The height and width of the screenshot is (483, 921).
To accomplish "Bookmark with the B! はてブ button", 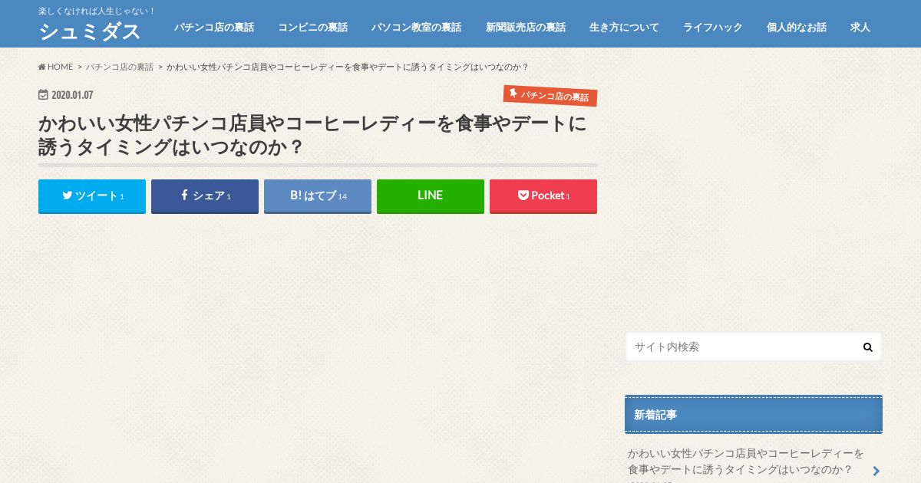I will (318, 195).
